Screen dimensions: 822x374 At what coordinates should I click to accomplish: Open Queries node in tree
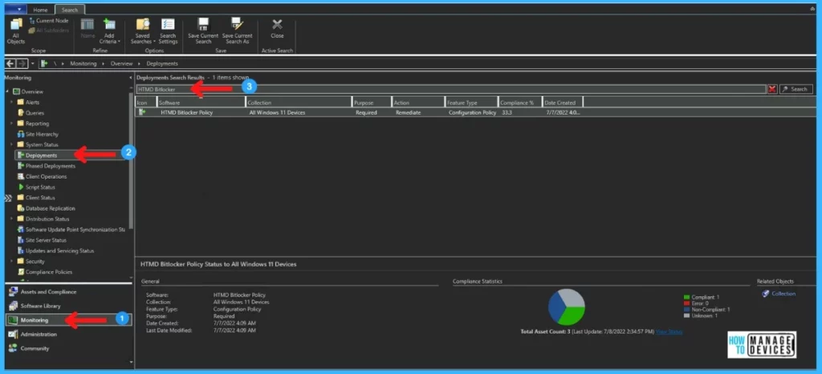click(31, 113)
